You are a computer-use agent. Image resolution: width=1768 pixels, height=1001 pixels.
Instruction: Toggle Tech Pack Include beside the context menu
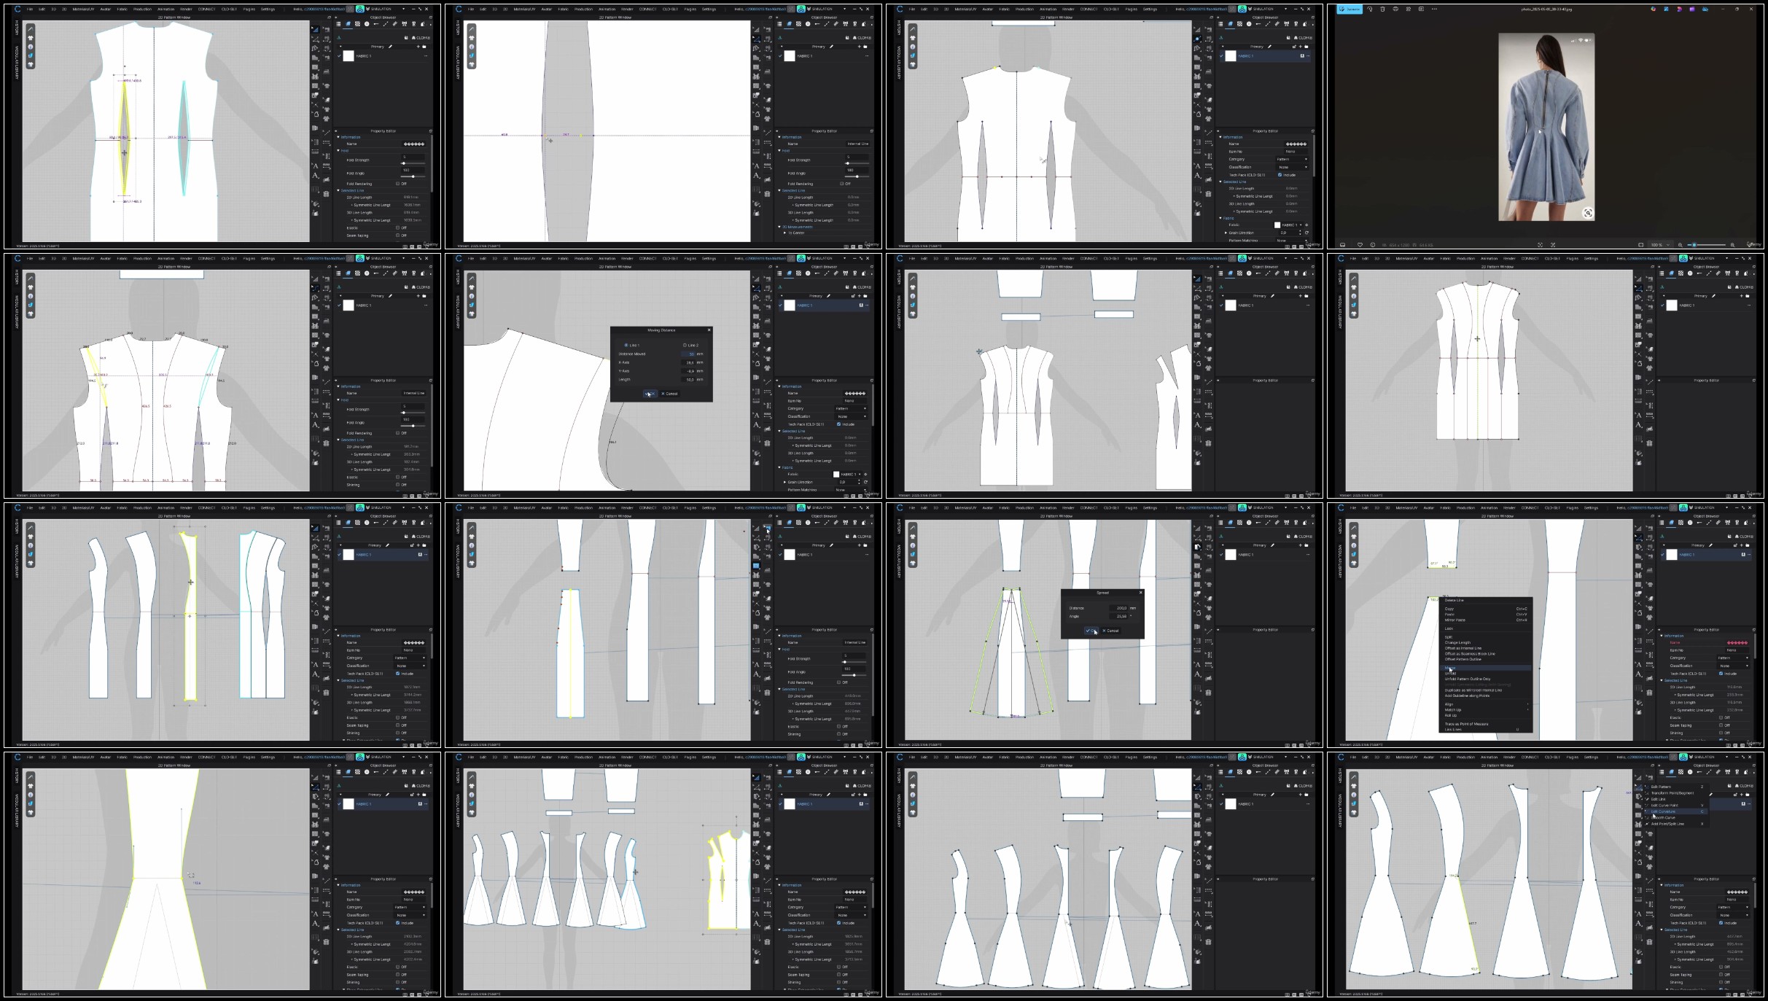coord(1721,674)
